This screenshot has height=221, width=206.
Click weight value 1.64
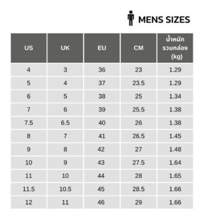(175, 162)
